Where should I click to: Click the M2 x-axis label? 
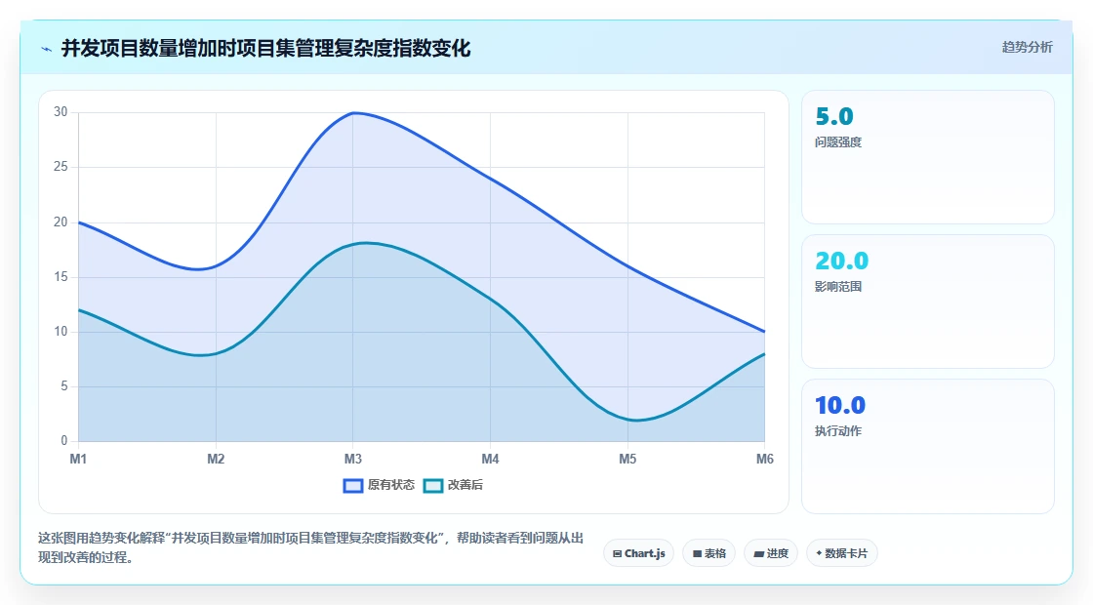pos(216,460)
